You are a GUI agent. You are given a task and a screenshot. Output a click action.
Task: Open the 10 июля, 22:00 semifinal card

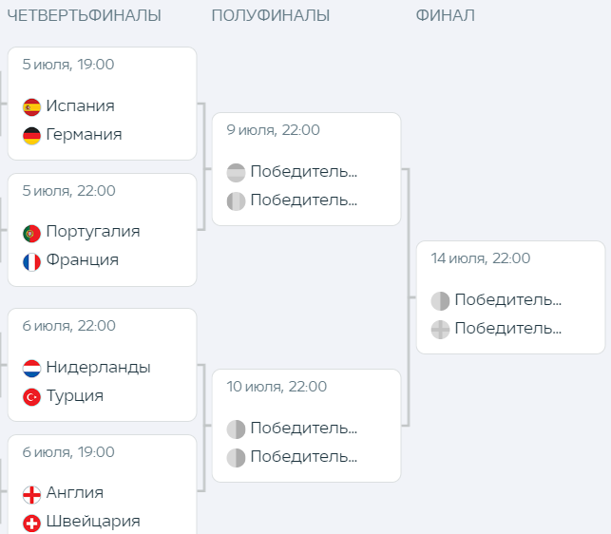pos(306,426)
